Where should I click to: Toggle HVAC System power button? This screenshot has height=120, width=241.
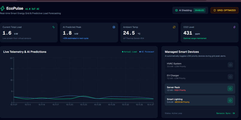(x=230, y=65)
